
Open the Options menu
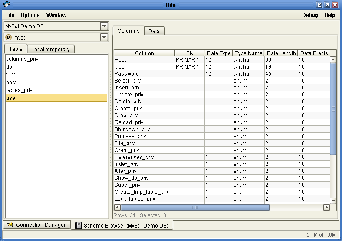pos(30,15)
